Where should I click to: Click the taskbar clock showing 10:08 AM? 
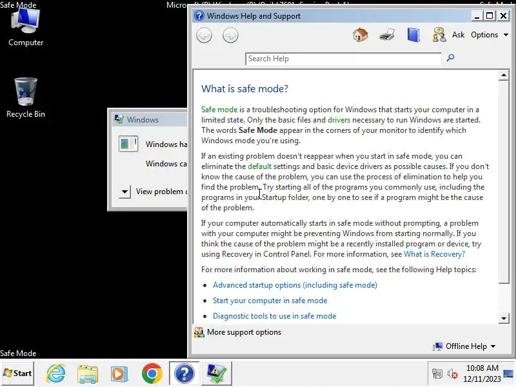[x=482, y=373]
